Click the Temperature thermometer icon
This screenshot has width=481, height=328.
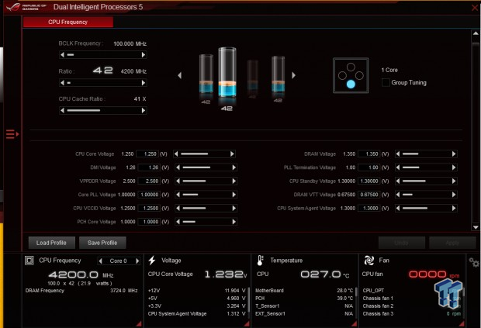260,261
